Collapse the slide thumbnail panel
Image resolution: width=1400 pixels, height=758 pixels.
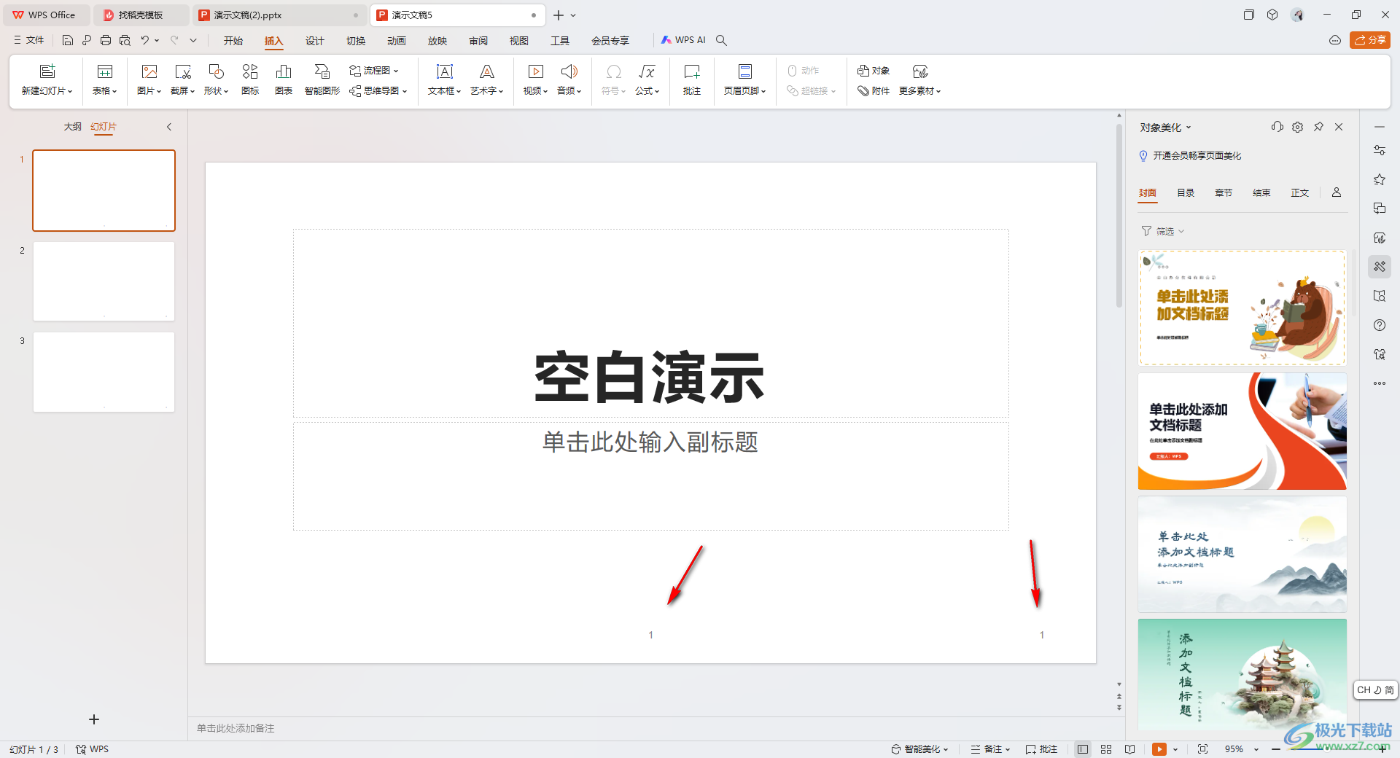click(169, 127)
